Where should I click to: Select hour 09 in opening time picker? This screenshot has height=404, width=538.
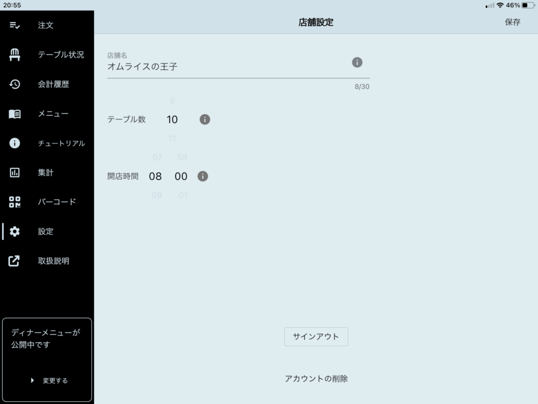click(x=157, y=195)
